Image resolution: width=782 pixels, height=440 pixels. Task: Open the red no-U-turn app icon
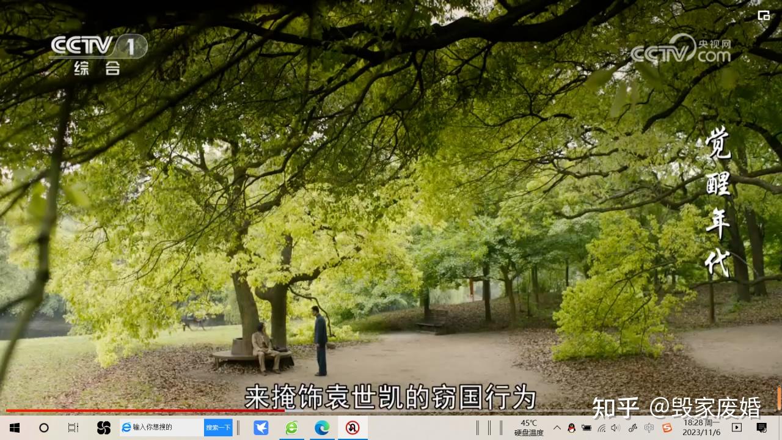[353, 428]
